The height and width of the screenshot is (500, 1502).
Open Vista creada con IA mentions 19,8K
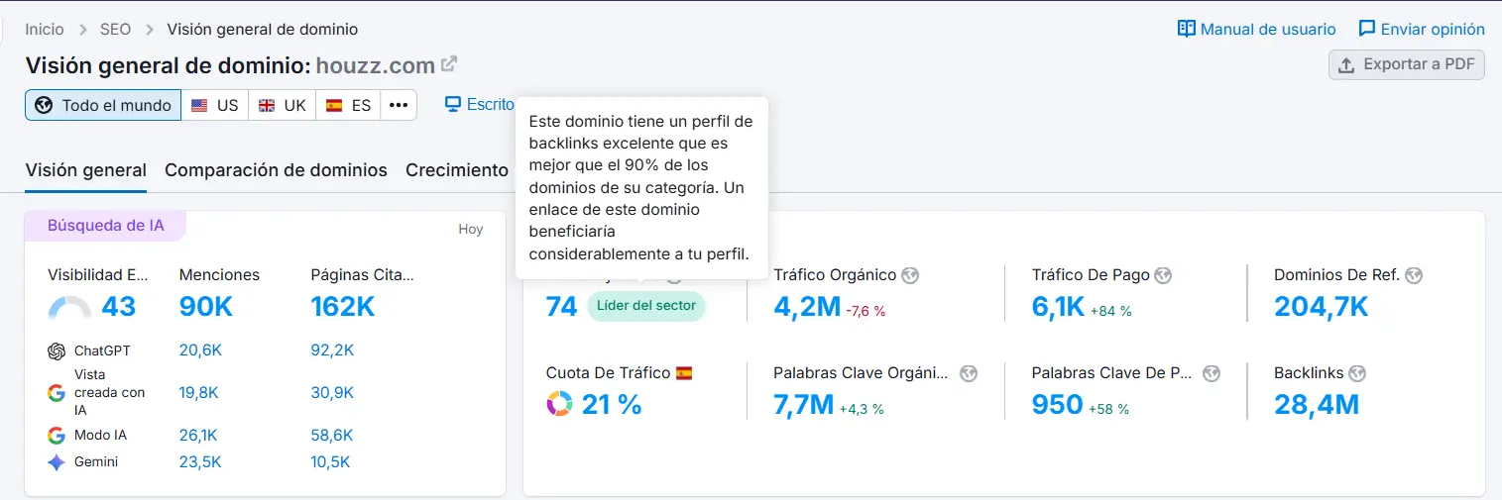199,393
